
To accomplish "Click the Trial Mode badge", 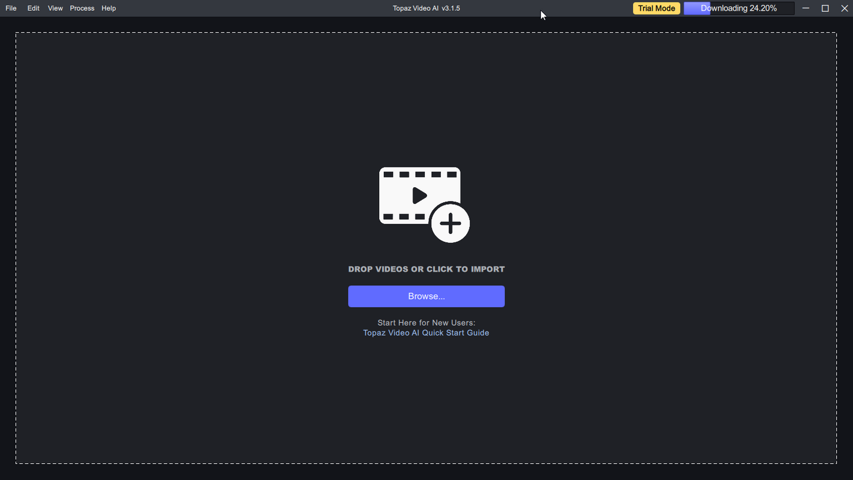I will (656, 8).
